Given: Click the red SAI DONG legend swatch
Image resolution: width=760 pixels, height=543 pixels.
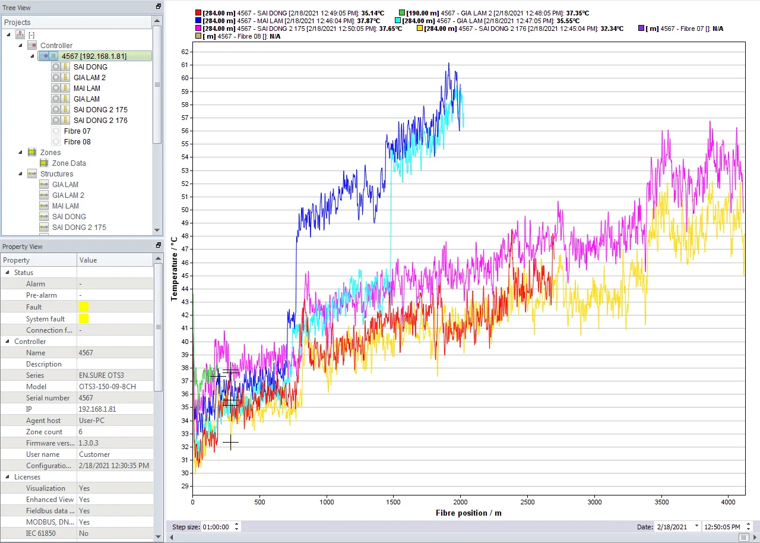Looking at the screenshot, I should 198,13.
